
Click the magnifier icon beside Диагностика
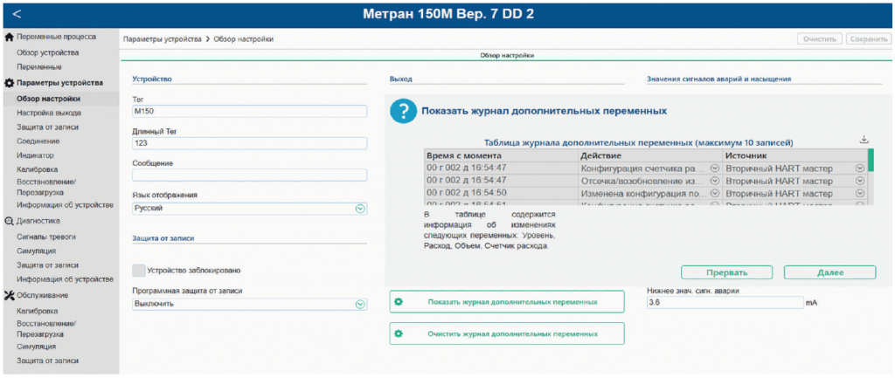9,221
